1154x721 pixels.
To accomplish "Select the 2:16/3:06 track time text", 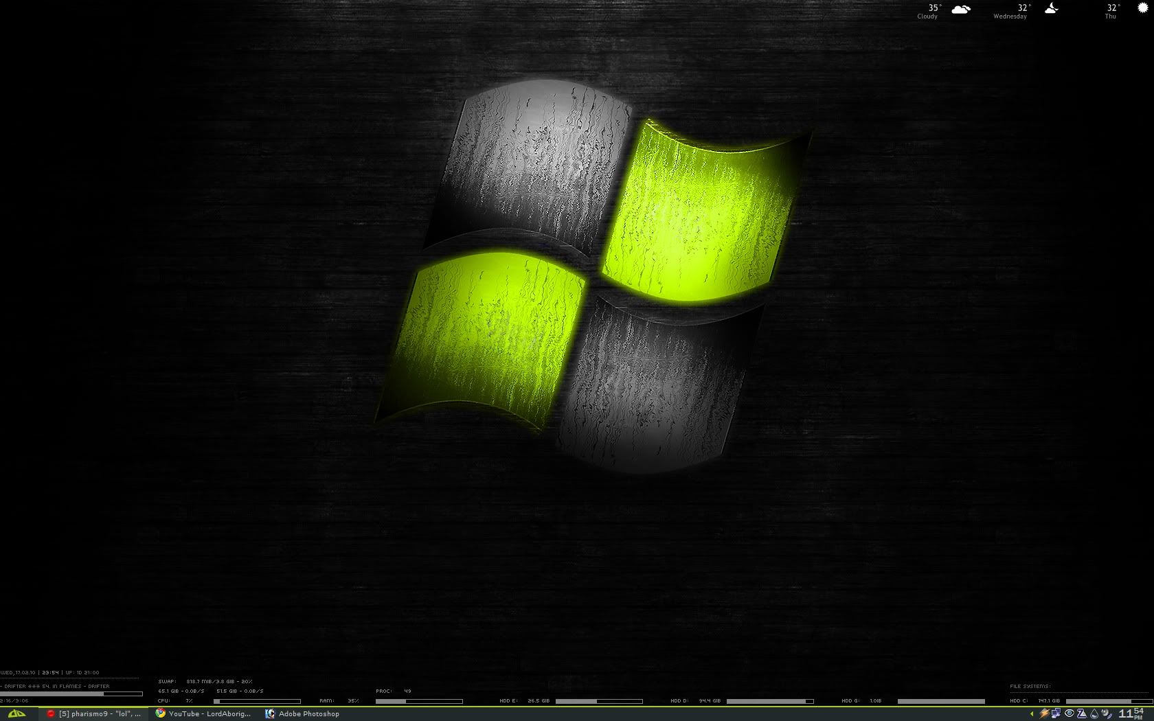I will click(x=14, y=700).
